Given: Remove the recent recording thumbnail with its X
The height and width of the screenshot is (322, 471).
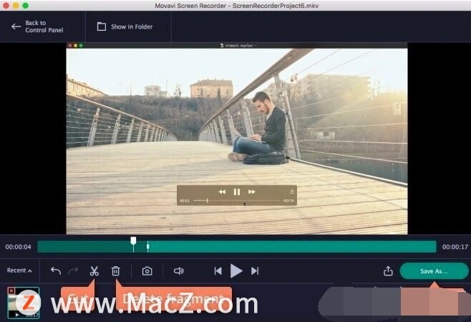Looking at the screenshot, I should coord(11,290).
